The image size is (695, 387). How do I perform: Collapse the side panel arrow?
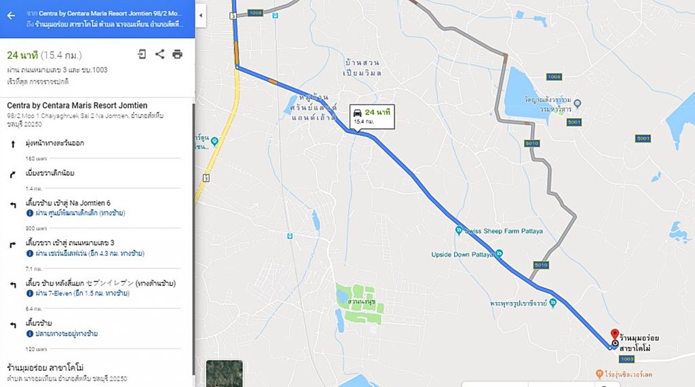201,16
